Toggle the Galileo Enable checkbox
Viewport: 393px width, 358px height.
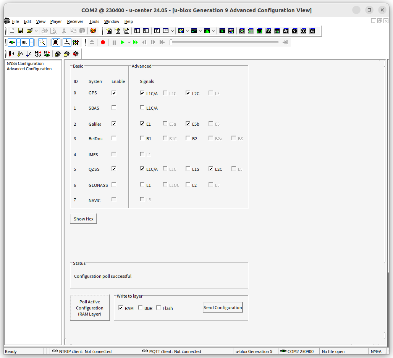pyautogui.click(x=114, y=123)
